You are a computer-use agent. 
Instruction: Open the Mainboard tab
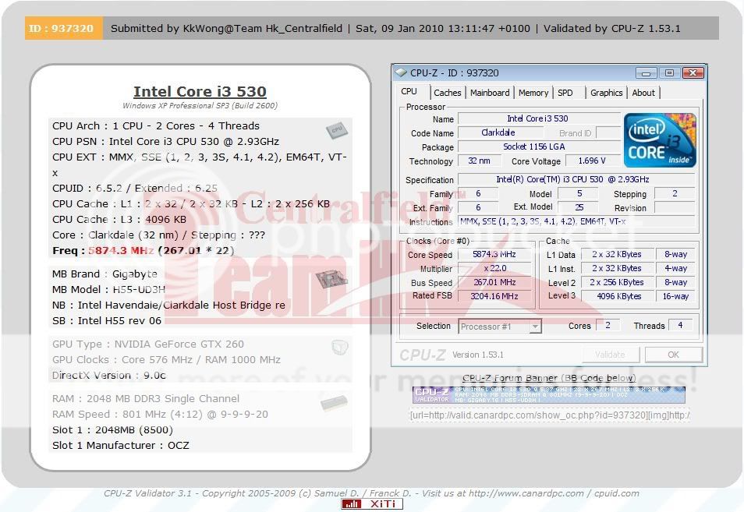tap(490, 93)
